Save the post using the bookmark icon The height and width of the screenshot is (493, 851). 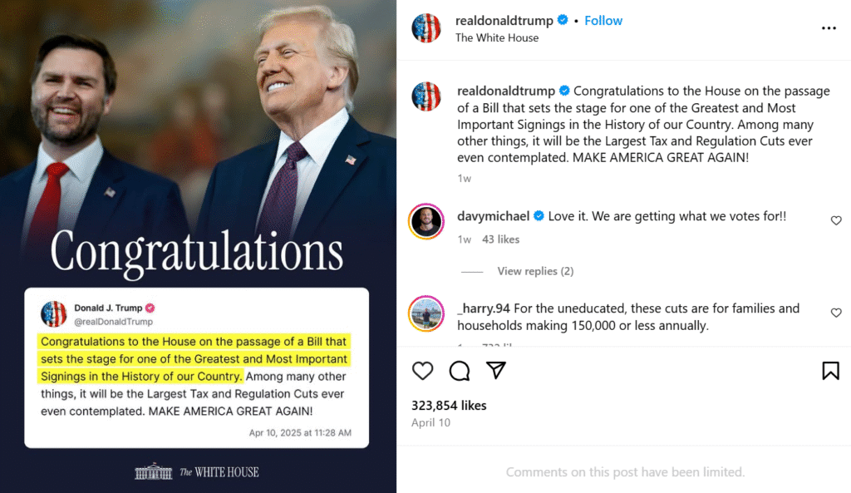coord(830,371)
